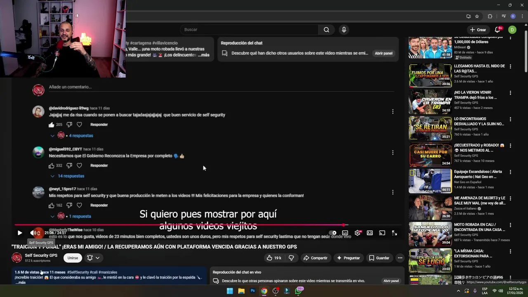Click the Añade un comentario field
This screenshot has height=297, width=528.
[x=221, y=87]
